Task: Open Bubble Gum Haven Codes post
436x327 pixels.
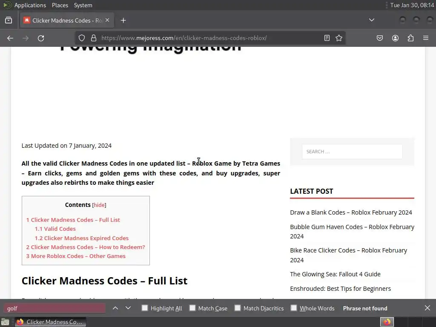Action: click(x=352, y=231)
